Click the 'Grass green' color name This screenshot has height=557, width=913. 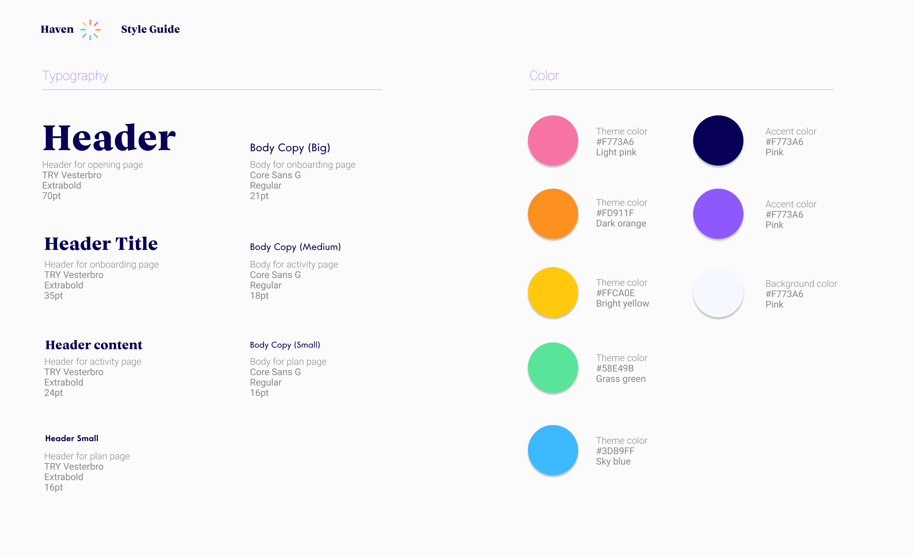pos(621,379)
